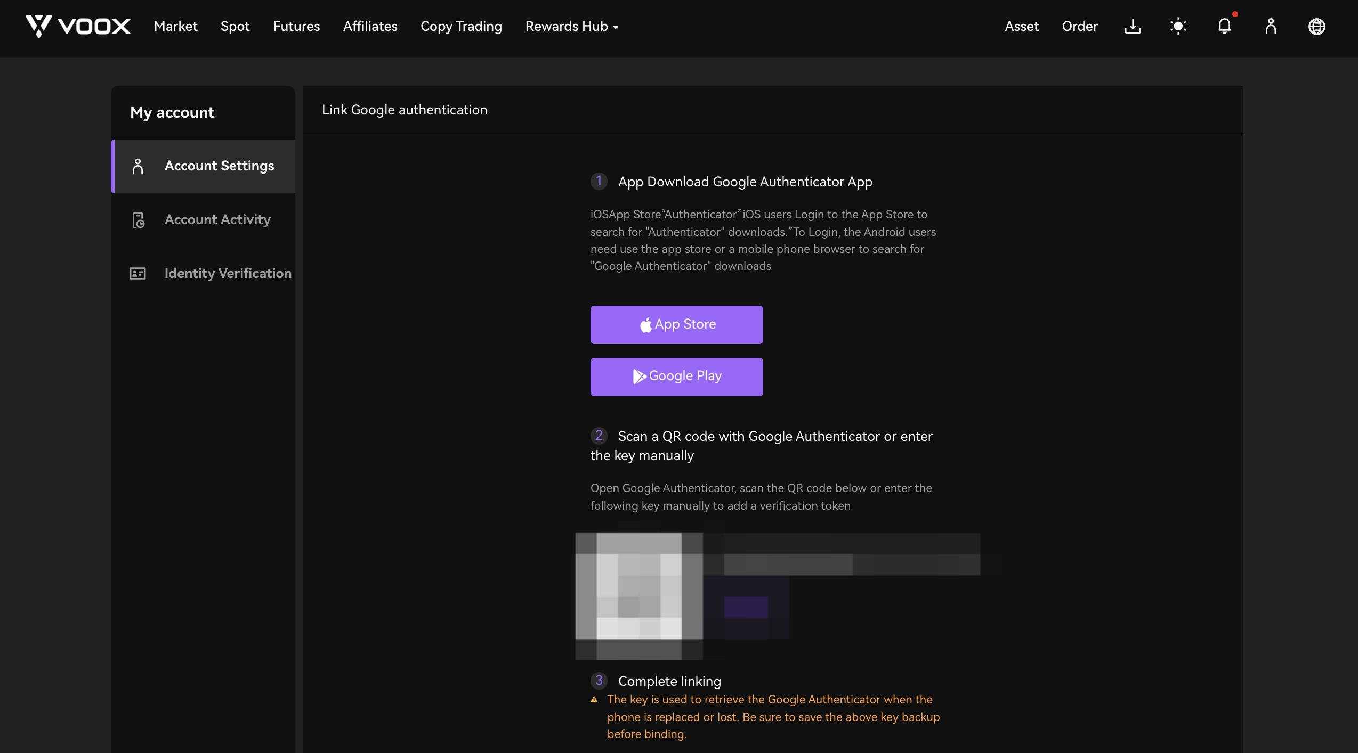Go to Spot trading
Image resolution: width=1358 pixels, height=753 pixels.
coord(235,26)
